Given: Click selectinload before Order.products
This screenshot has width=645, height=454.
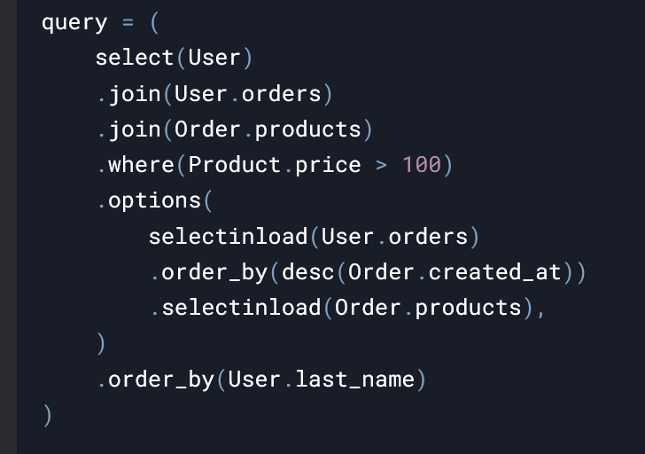Looking at the screenshot, I should [242, 308].
